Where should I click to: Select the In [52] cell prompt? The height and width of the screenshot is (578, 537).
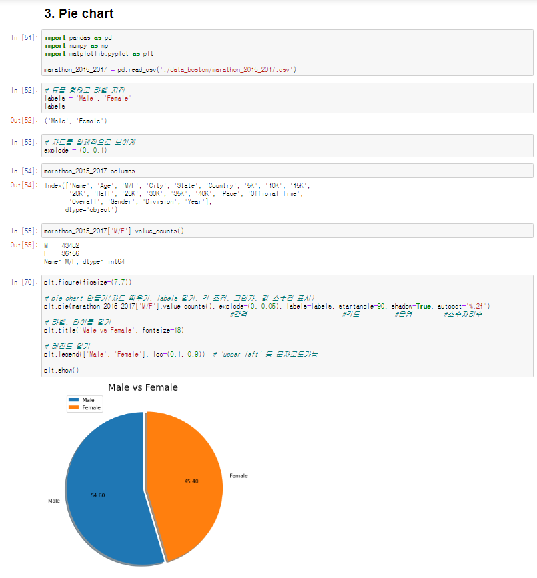25,90
